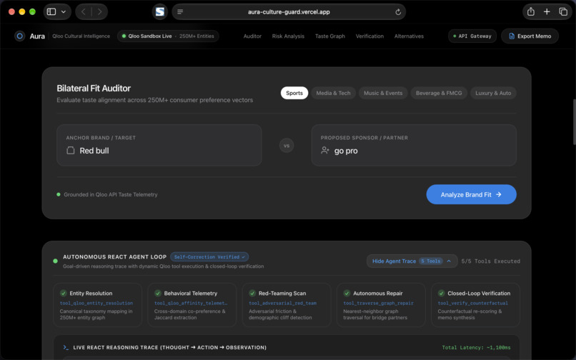This screenshot has width=576, height=360.
Task: Click tool_verify_counterfactual link text
Action: pos(473,303)
